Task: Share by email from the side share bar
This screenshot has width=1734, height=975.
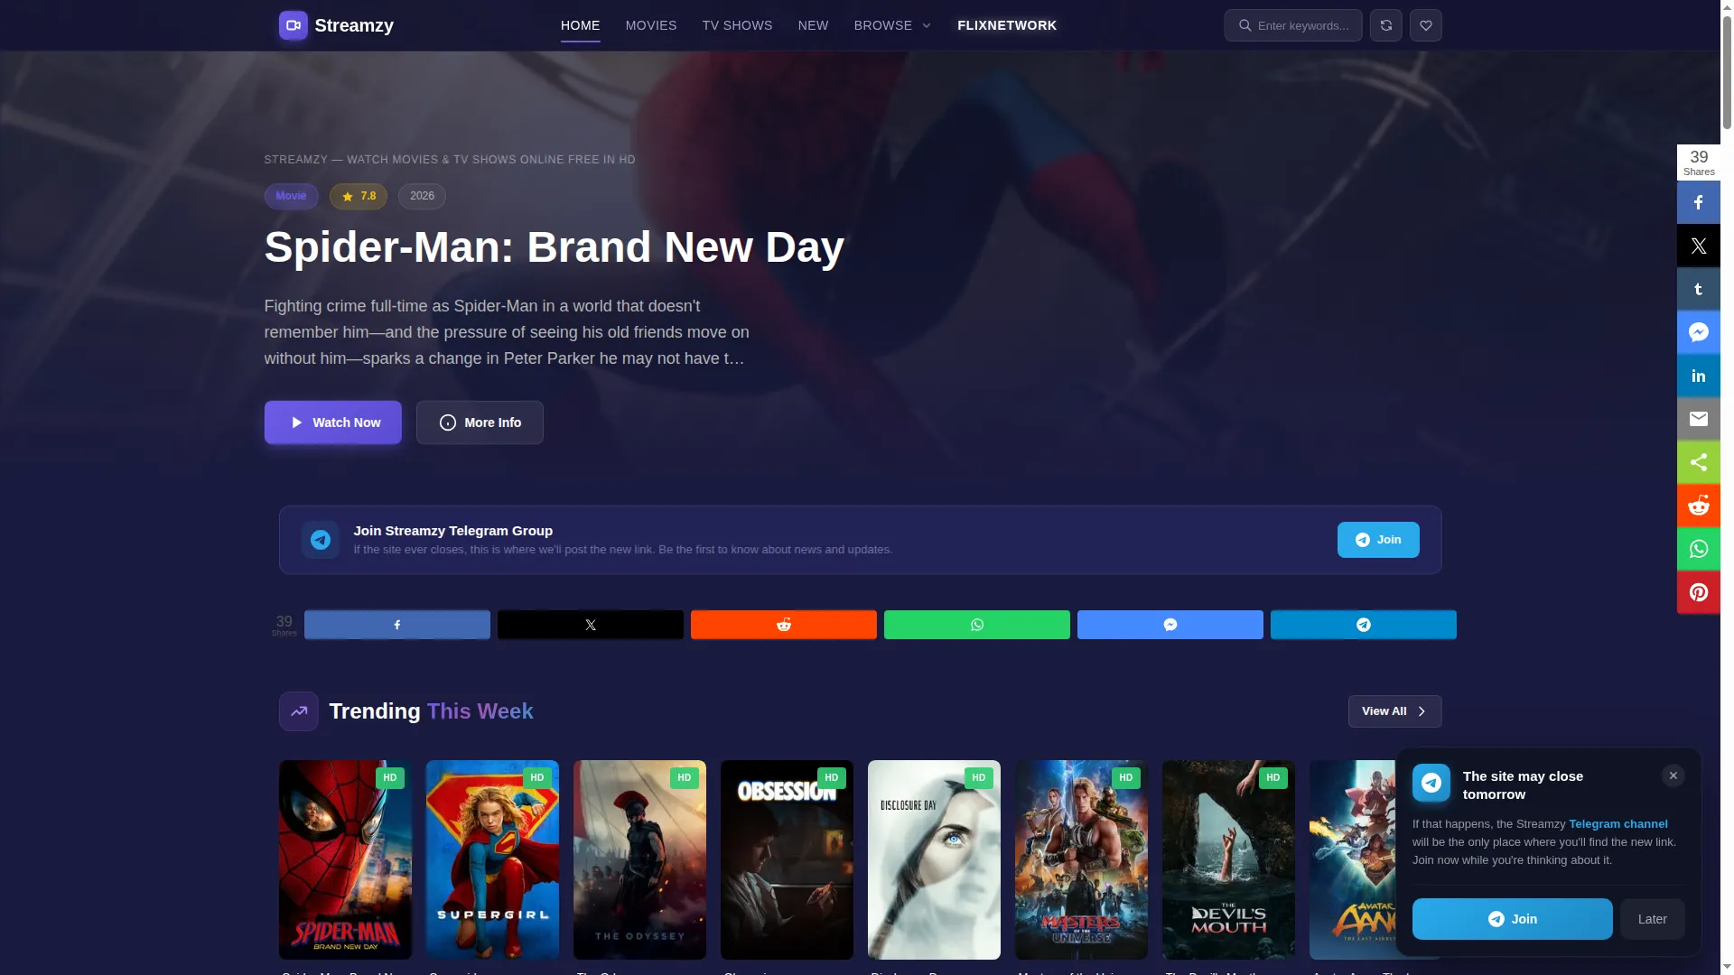Action: click(1698, 419)
